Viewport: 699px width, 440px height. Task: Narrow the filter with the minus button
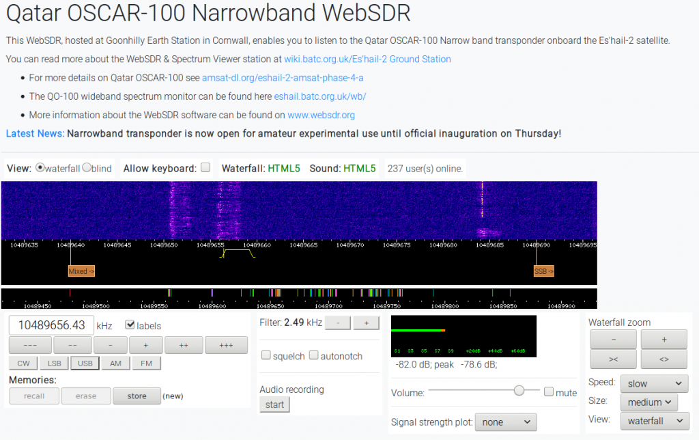(x=338, y=322)
